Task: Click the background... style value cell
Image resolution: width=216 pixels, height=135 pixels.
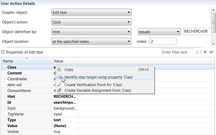Action: 65,108
